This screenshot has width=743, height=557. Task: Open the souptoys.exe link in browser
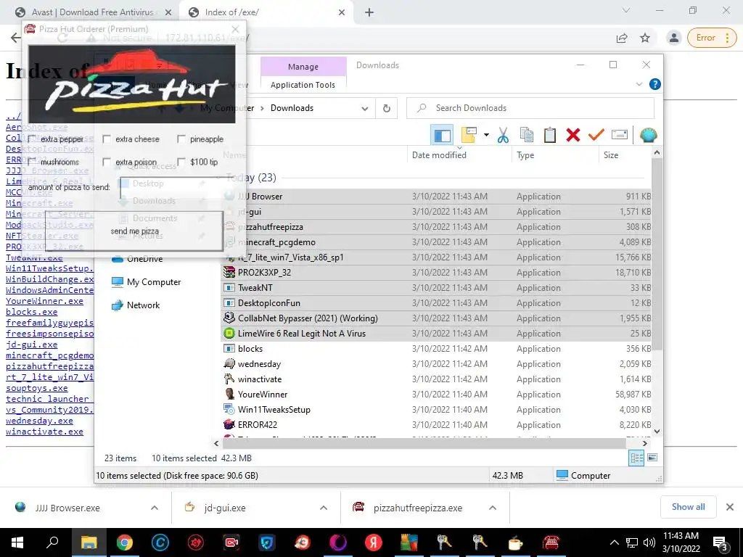coord(36,388)
